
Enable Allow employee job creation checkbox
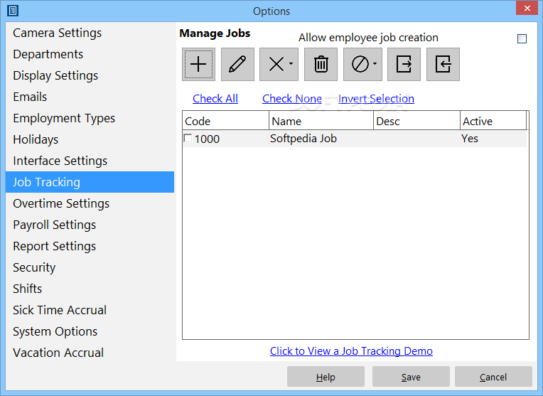[x=522, y=38]
